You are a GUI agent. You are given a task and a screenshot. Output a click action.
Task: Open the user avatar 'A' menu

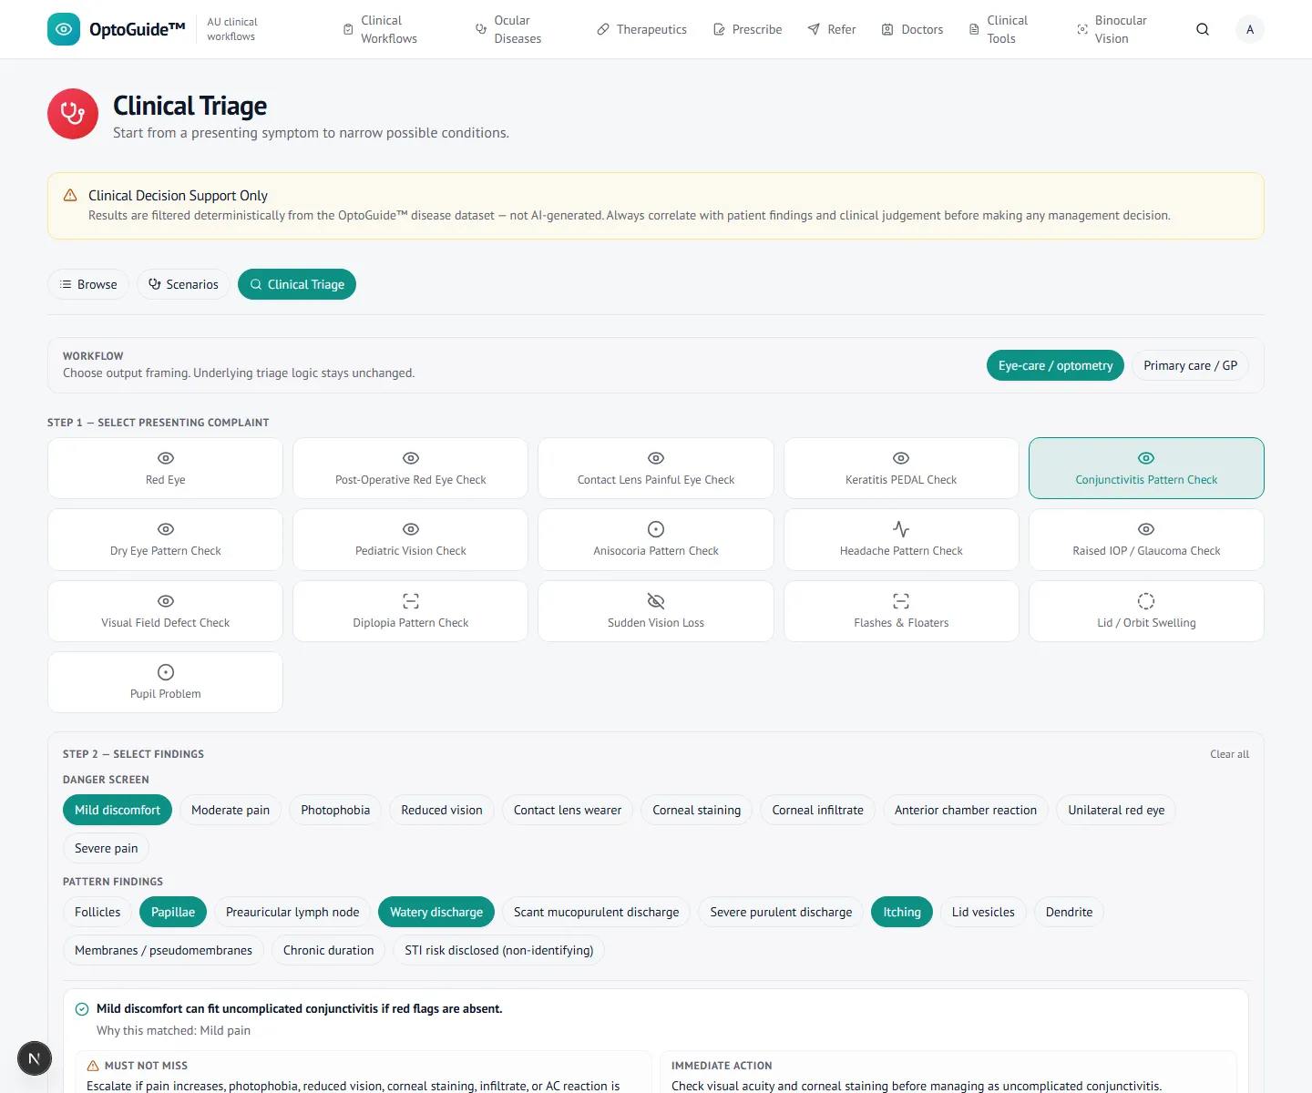click(1250, 29)
